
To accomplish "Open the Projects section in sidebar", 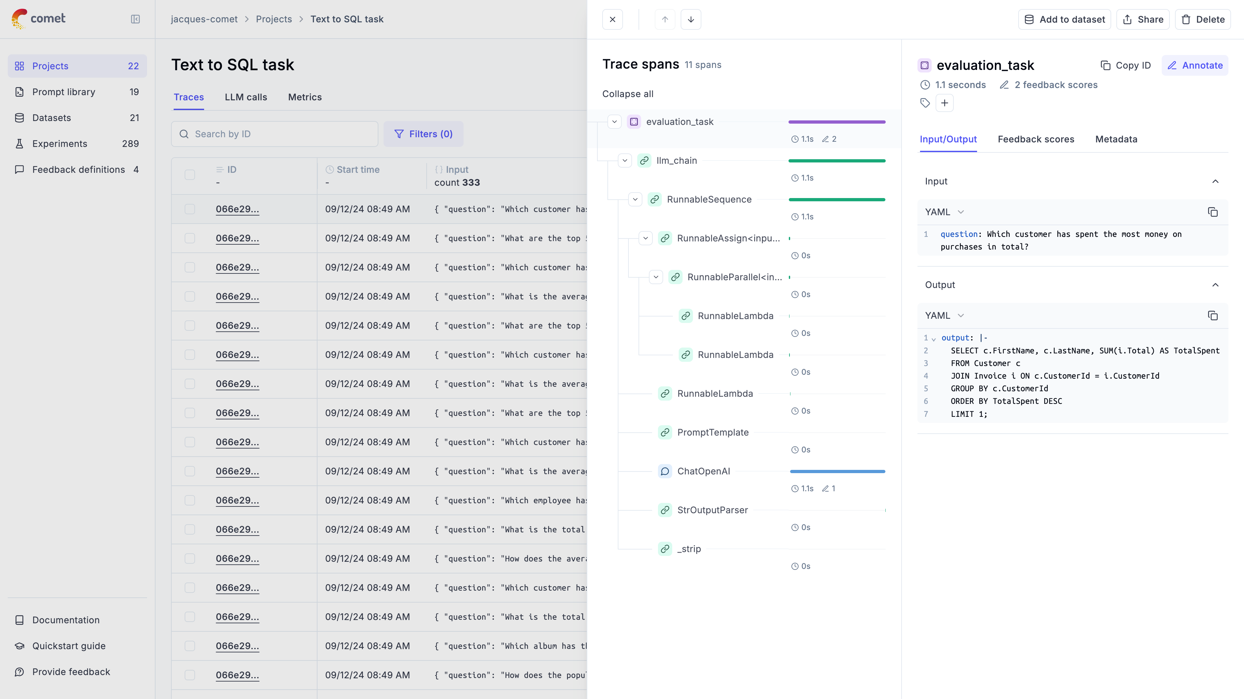I will [50, 66].
